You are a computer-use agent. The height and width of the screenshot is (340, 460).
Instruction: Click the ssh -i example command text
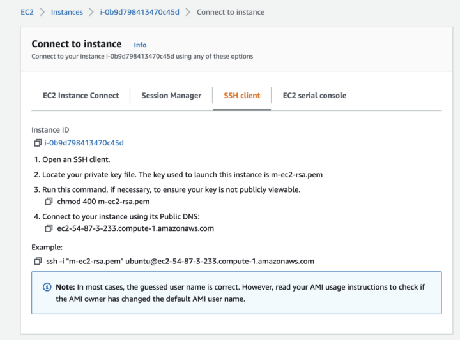pos(180,261)
